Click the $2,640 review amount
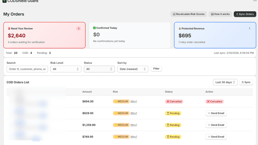258x145 pixels. (x=17, y=35)
